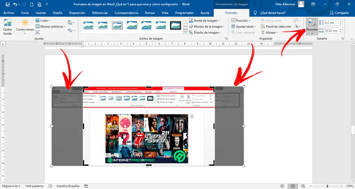This screenshot has height=189, width=355.
Task: Open the undo history dropdown arrow
Action: coord(19,4)
